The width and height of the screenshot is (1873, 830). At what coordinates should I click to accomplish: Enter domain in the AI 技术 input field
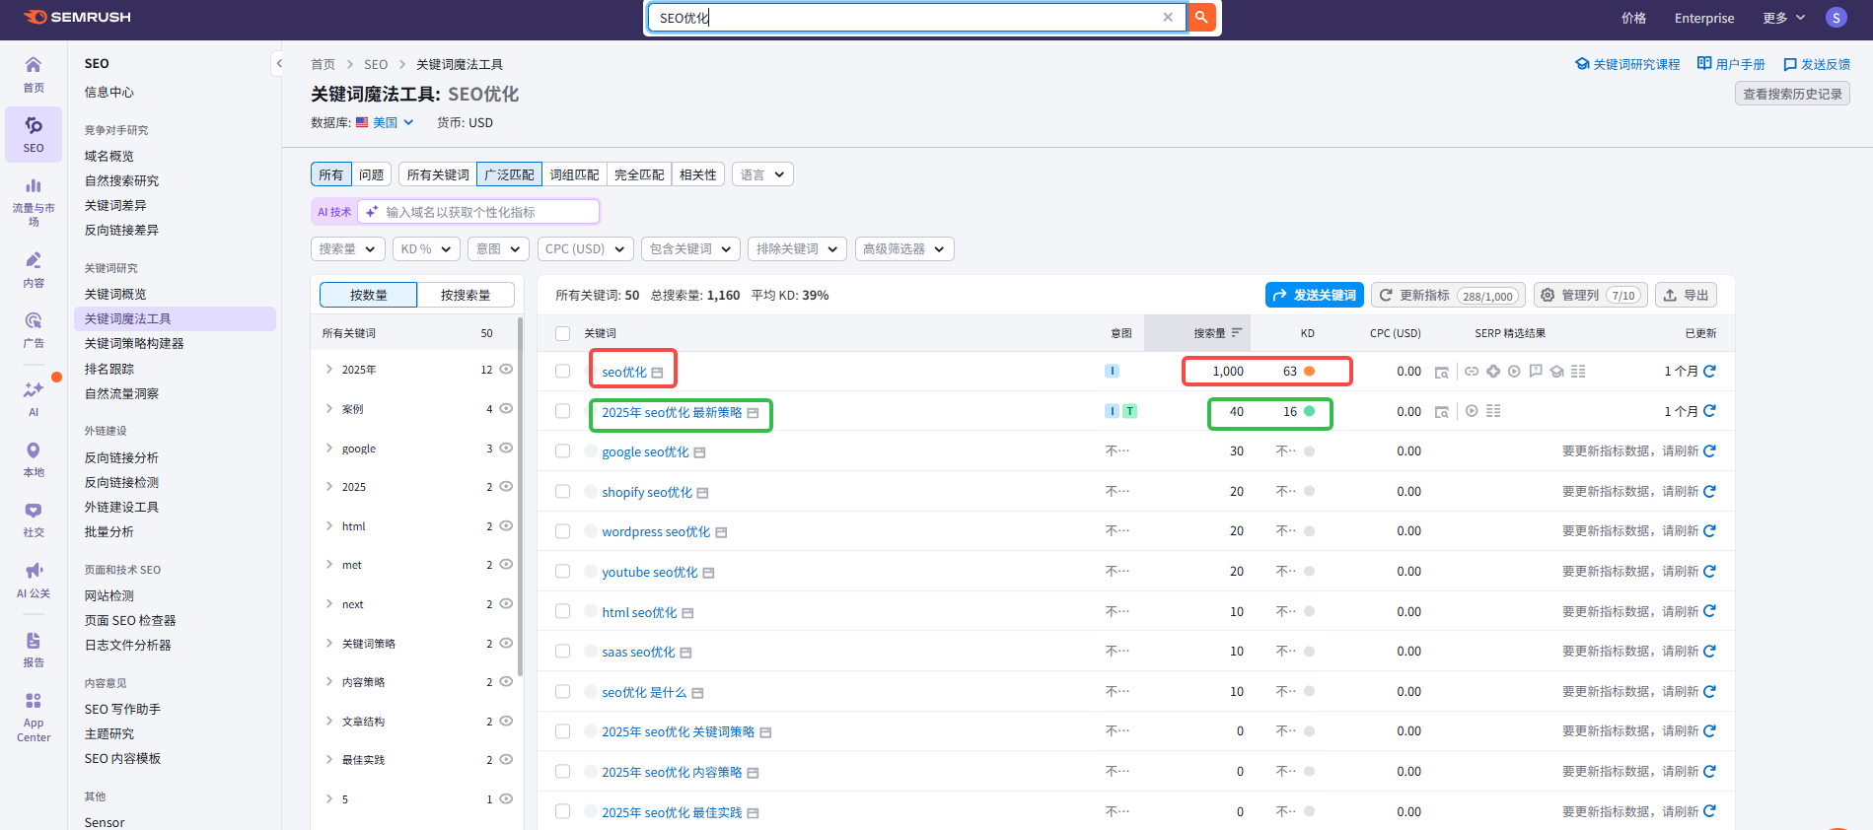pyautogui.click(x=478, y=212)
